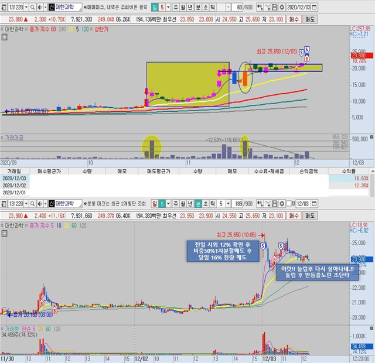The image size is (375, 363).
Task: Click 매도 sell button in bottom quote bar
Action: [310, 216]
